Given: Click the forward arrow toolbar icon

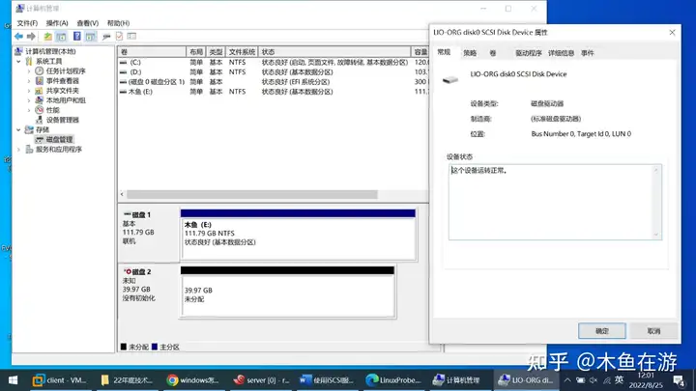Looking at the screenshot, I should 31,37.
